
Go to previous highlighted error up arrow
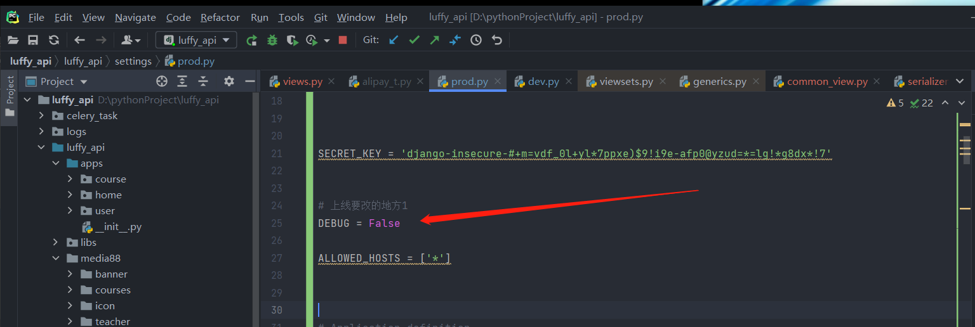pos(945,103)
